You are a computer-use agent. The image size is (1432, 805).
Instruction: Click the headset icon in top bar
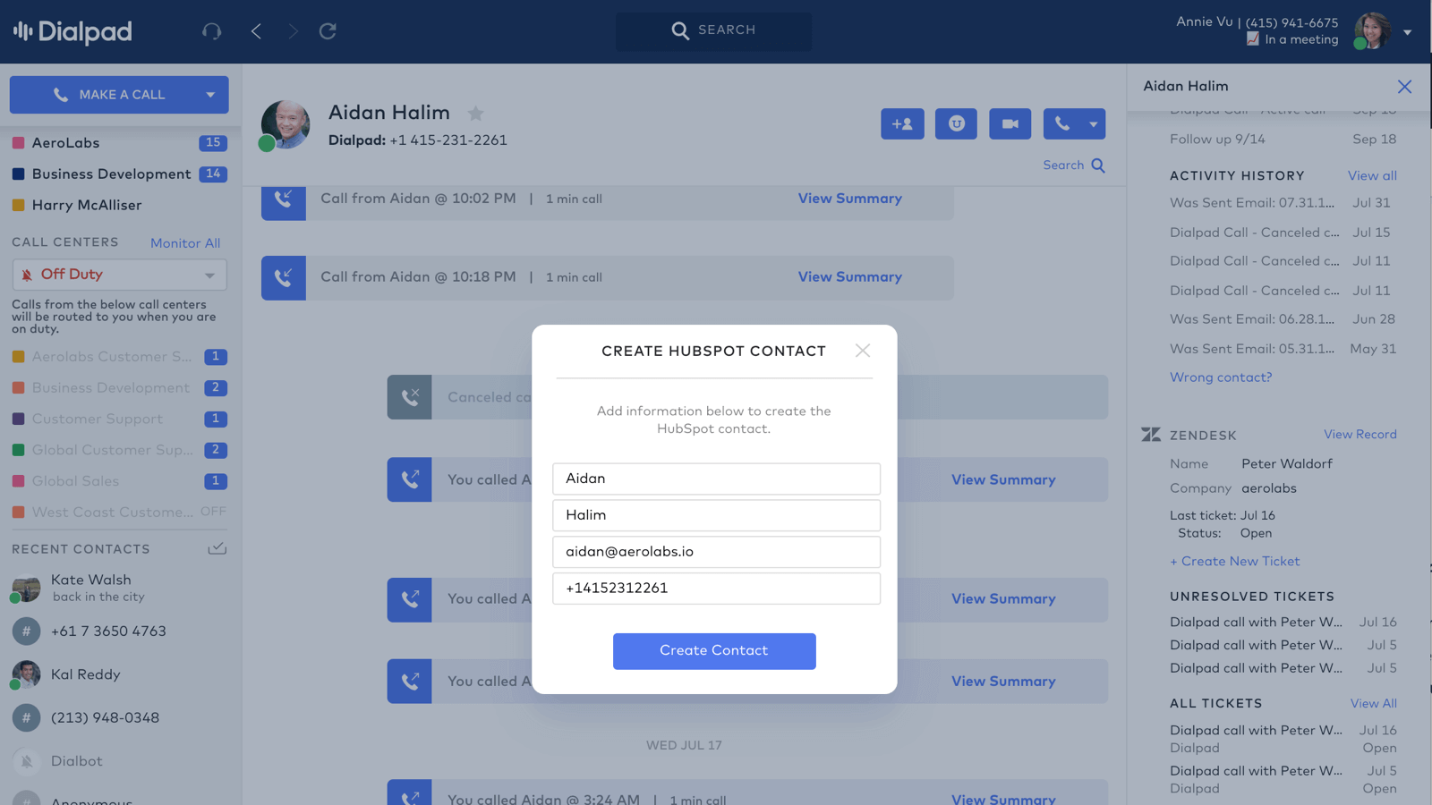point(211,31)
